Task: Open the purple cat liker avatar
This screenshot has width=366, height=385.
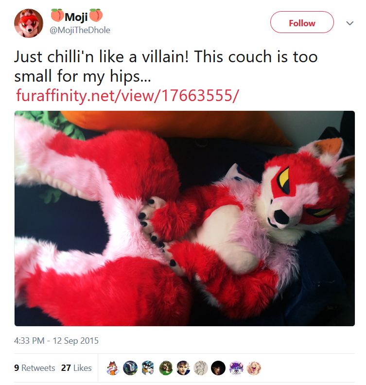Action: (236, 368)
